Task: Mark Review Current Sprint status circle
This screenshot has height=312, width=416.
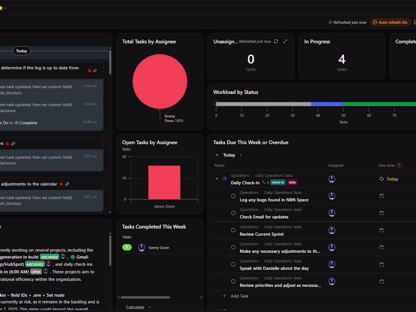Action: 233,230
